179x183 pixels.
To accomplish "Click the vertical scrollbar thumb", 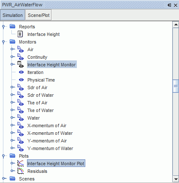I will coord(176,86).
